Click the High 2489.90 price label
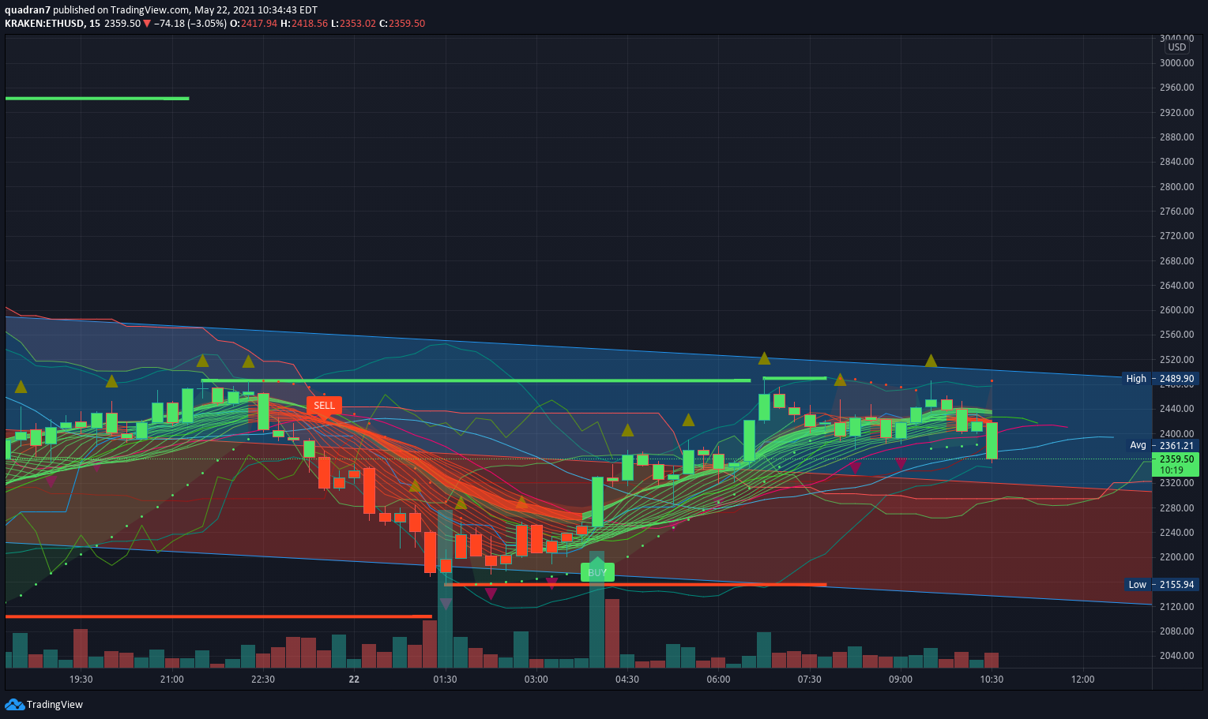 pyautogui.click(x=1161, y=379)
